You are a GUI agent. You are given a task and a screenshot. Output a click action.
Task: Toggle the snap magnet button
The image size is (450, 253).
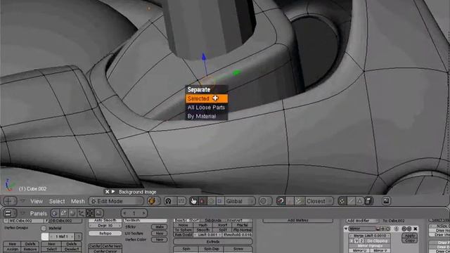[281, 201]
